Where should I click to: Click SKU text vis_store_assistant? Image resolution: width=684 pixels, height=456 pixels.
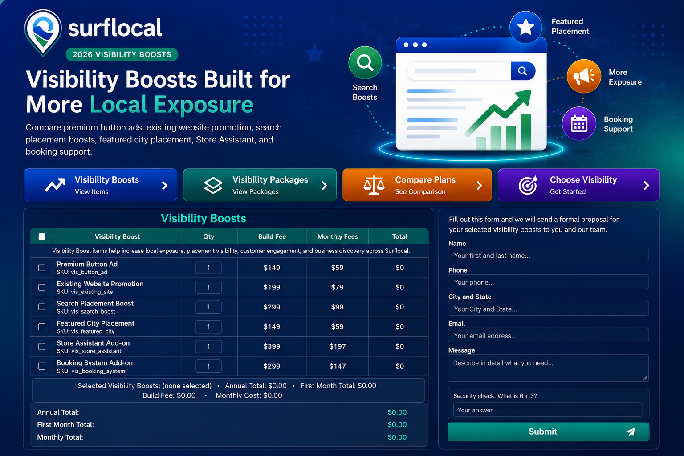pos(89,351)
